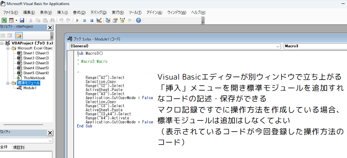Viewport: 347px width, 158px height.
Task: Open the 挿入 menu
Action: pos(62,12)
